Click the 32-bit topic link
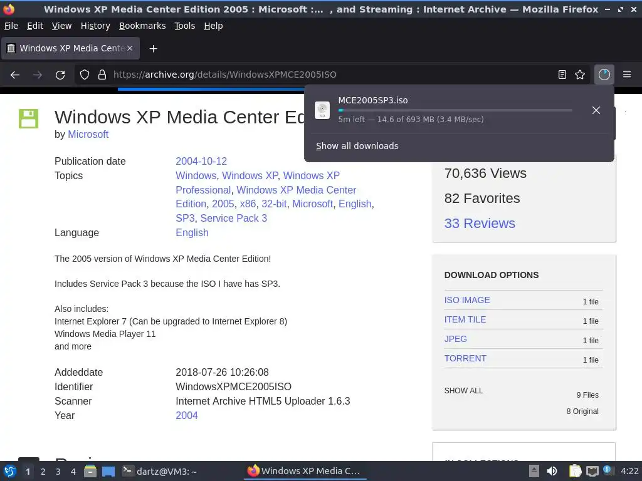642x481 pixels. [x=274, y=204]
